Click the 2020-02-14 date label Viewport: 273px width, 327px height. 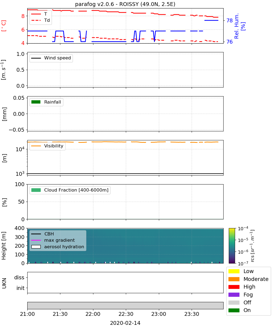click(125, 323)
